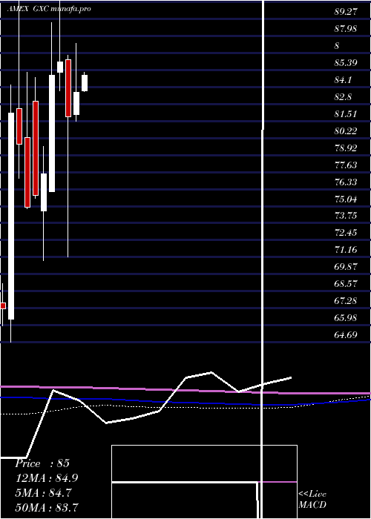Click the 76.33 price axis label
Image resolution: width=371 pixels, height=519 pixels.
point(346,182)
